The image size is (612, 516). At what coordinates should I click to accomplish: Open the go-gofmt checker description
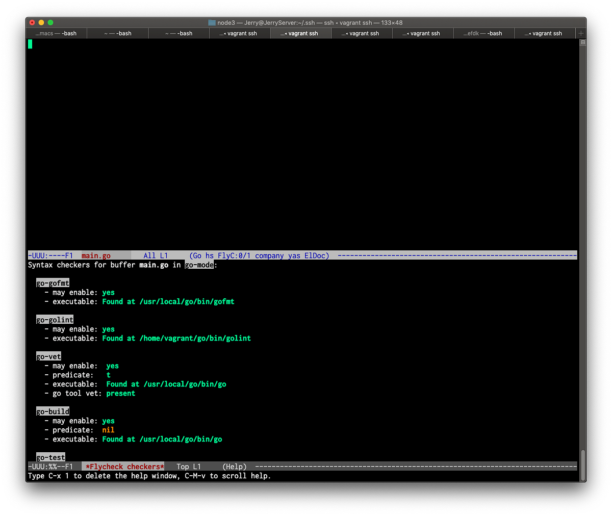click(x=53, y=282)
